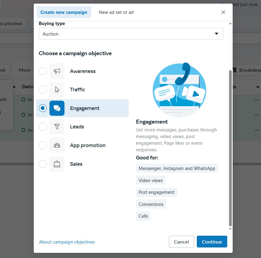Click the Engagement chat bubbles icon
The width and height of the screenshot is (261, 258).
(x=57, y=108)
